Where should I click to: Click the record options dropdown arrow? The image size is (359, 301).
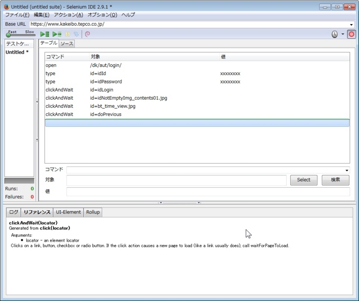click(343, 34)
